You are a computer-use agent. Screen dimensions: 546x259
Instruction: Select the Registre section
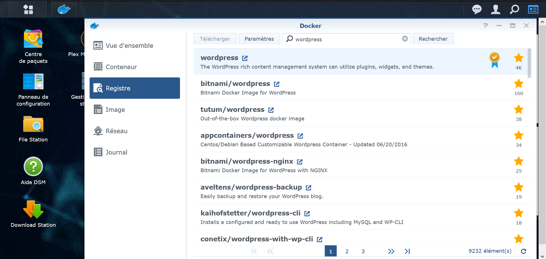click(135, 88)
